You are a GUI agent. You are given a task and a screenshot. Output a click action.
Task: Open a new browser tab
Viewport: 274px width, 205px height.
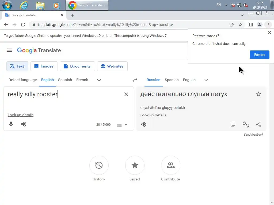tap(72, 15)
